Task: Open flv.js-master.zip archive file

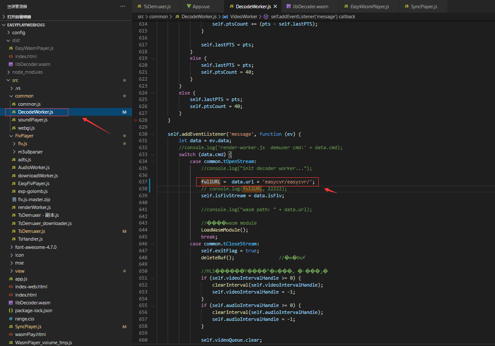Action: point(66,199)
